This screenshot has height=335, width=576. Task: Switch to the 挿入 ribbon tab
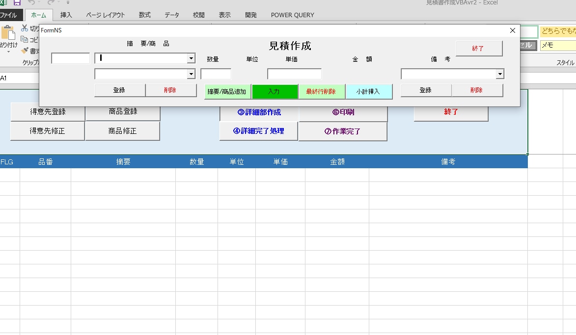tap(66, 15)
